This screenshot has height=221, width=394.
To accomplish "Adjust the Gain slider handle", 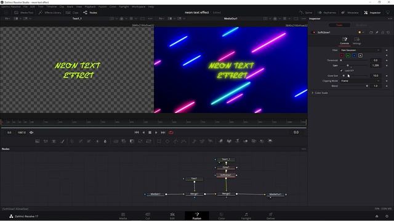I will coord(348,66).
